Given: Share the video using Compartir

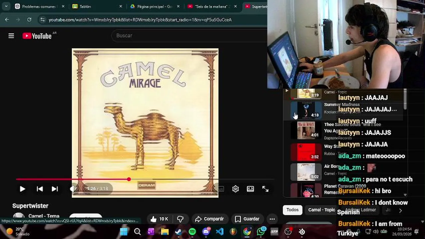Looking at the screenshot, I should click(210, 219).
